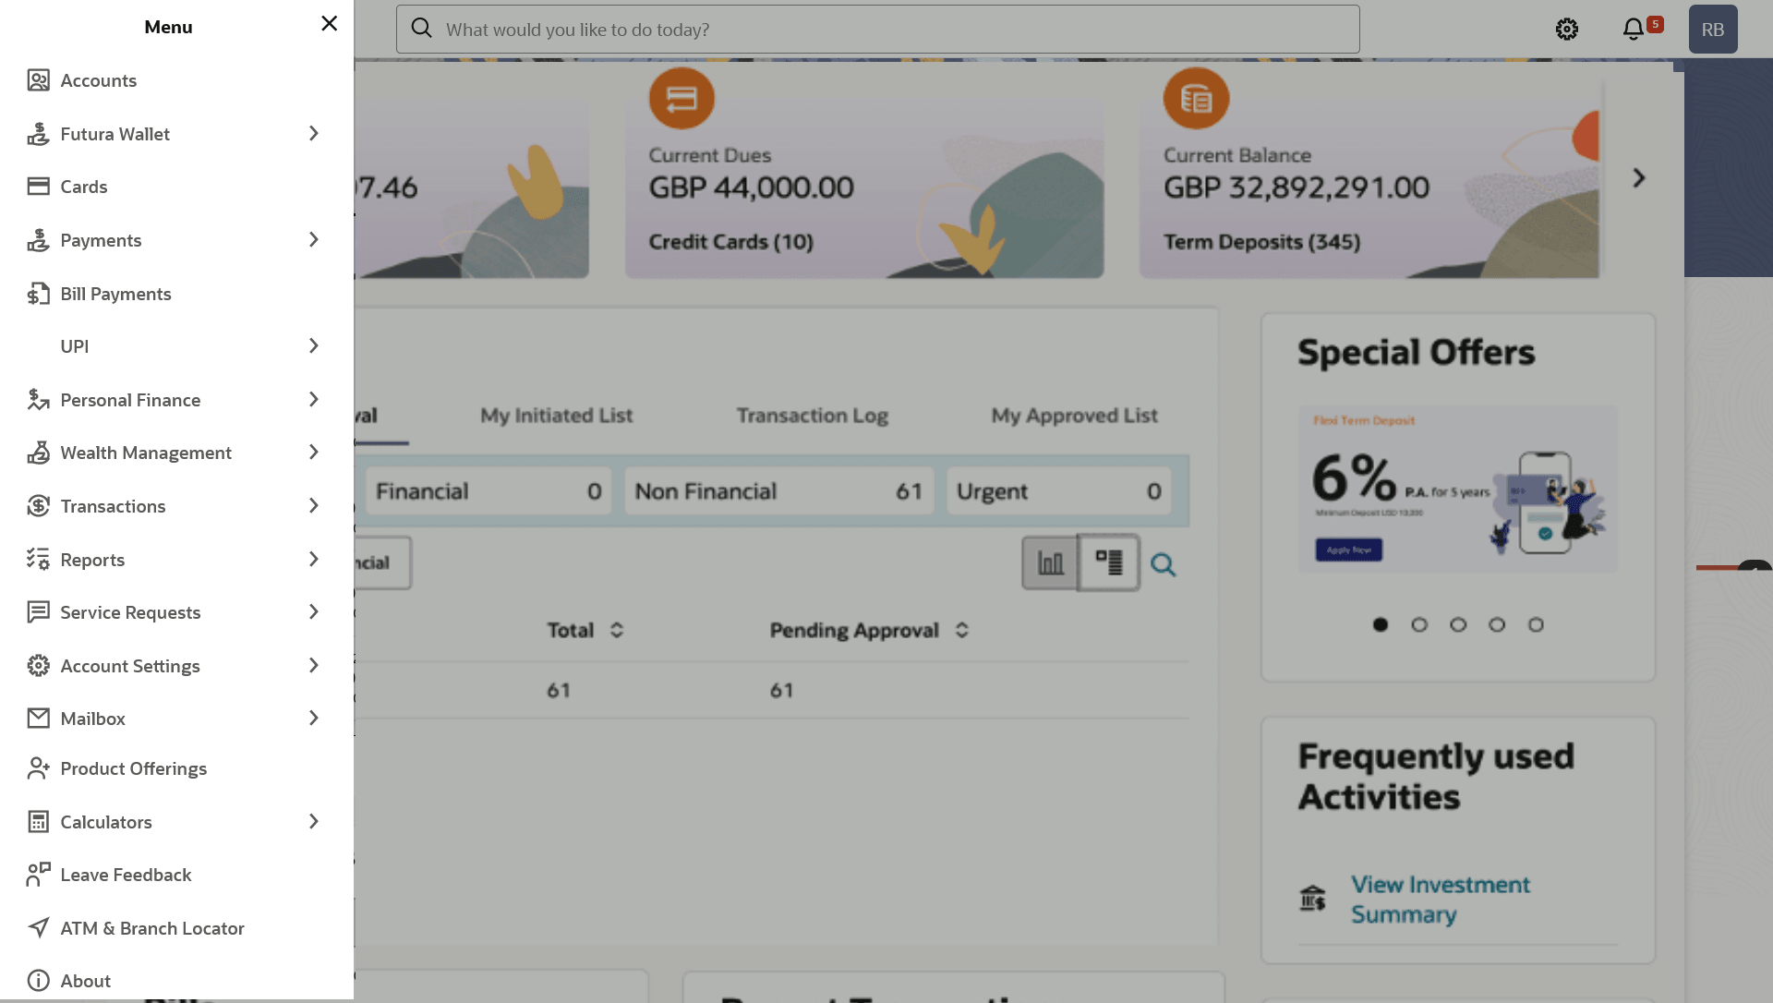Viewport: 1773px width, 1003px height.
Task: Click the Cards menu icon
Action: [x=38, y=187]
